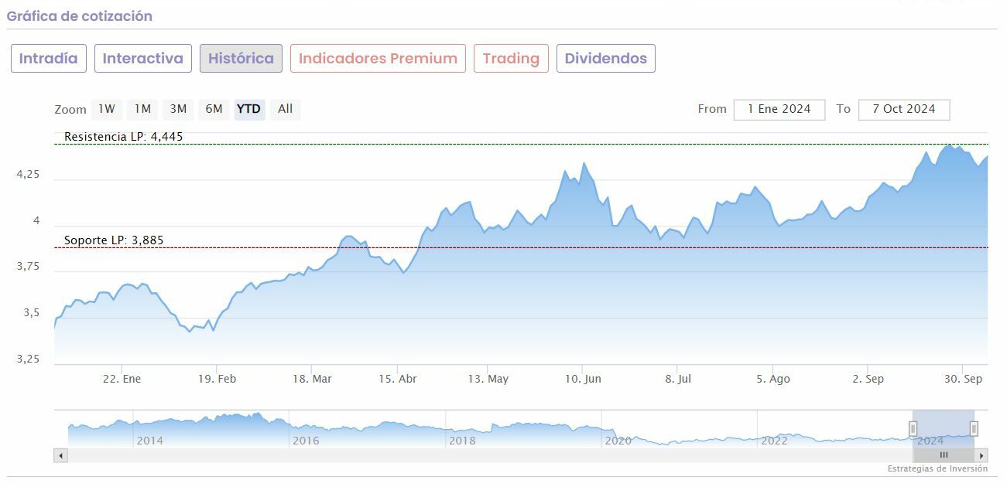Show All historical data

(x=285, y=109)
